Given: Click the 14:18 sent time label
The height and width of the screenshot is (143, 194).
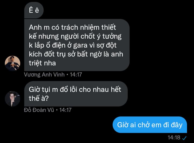Looking at the screenshot, I should [x=174, y=138].
